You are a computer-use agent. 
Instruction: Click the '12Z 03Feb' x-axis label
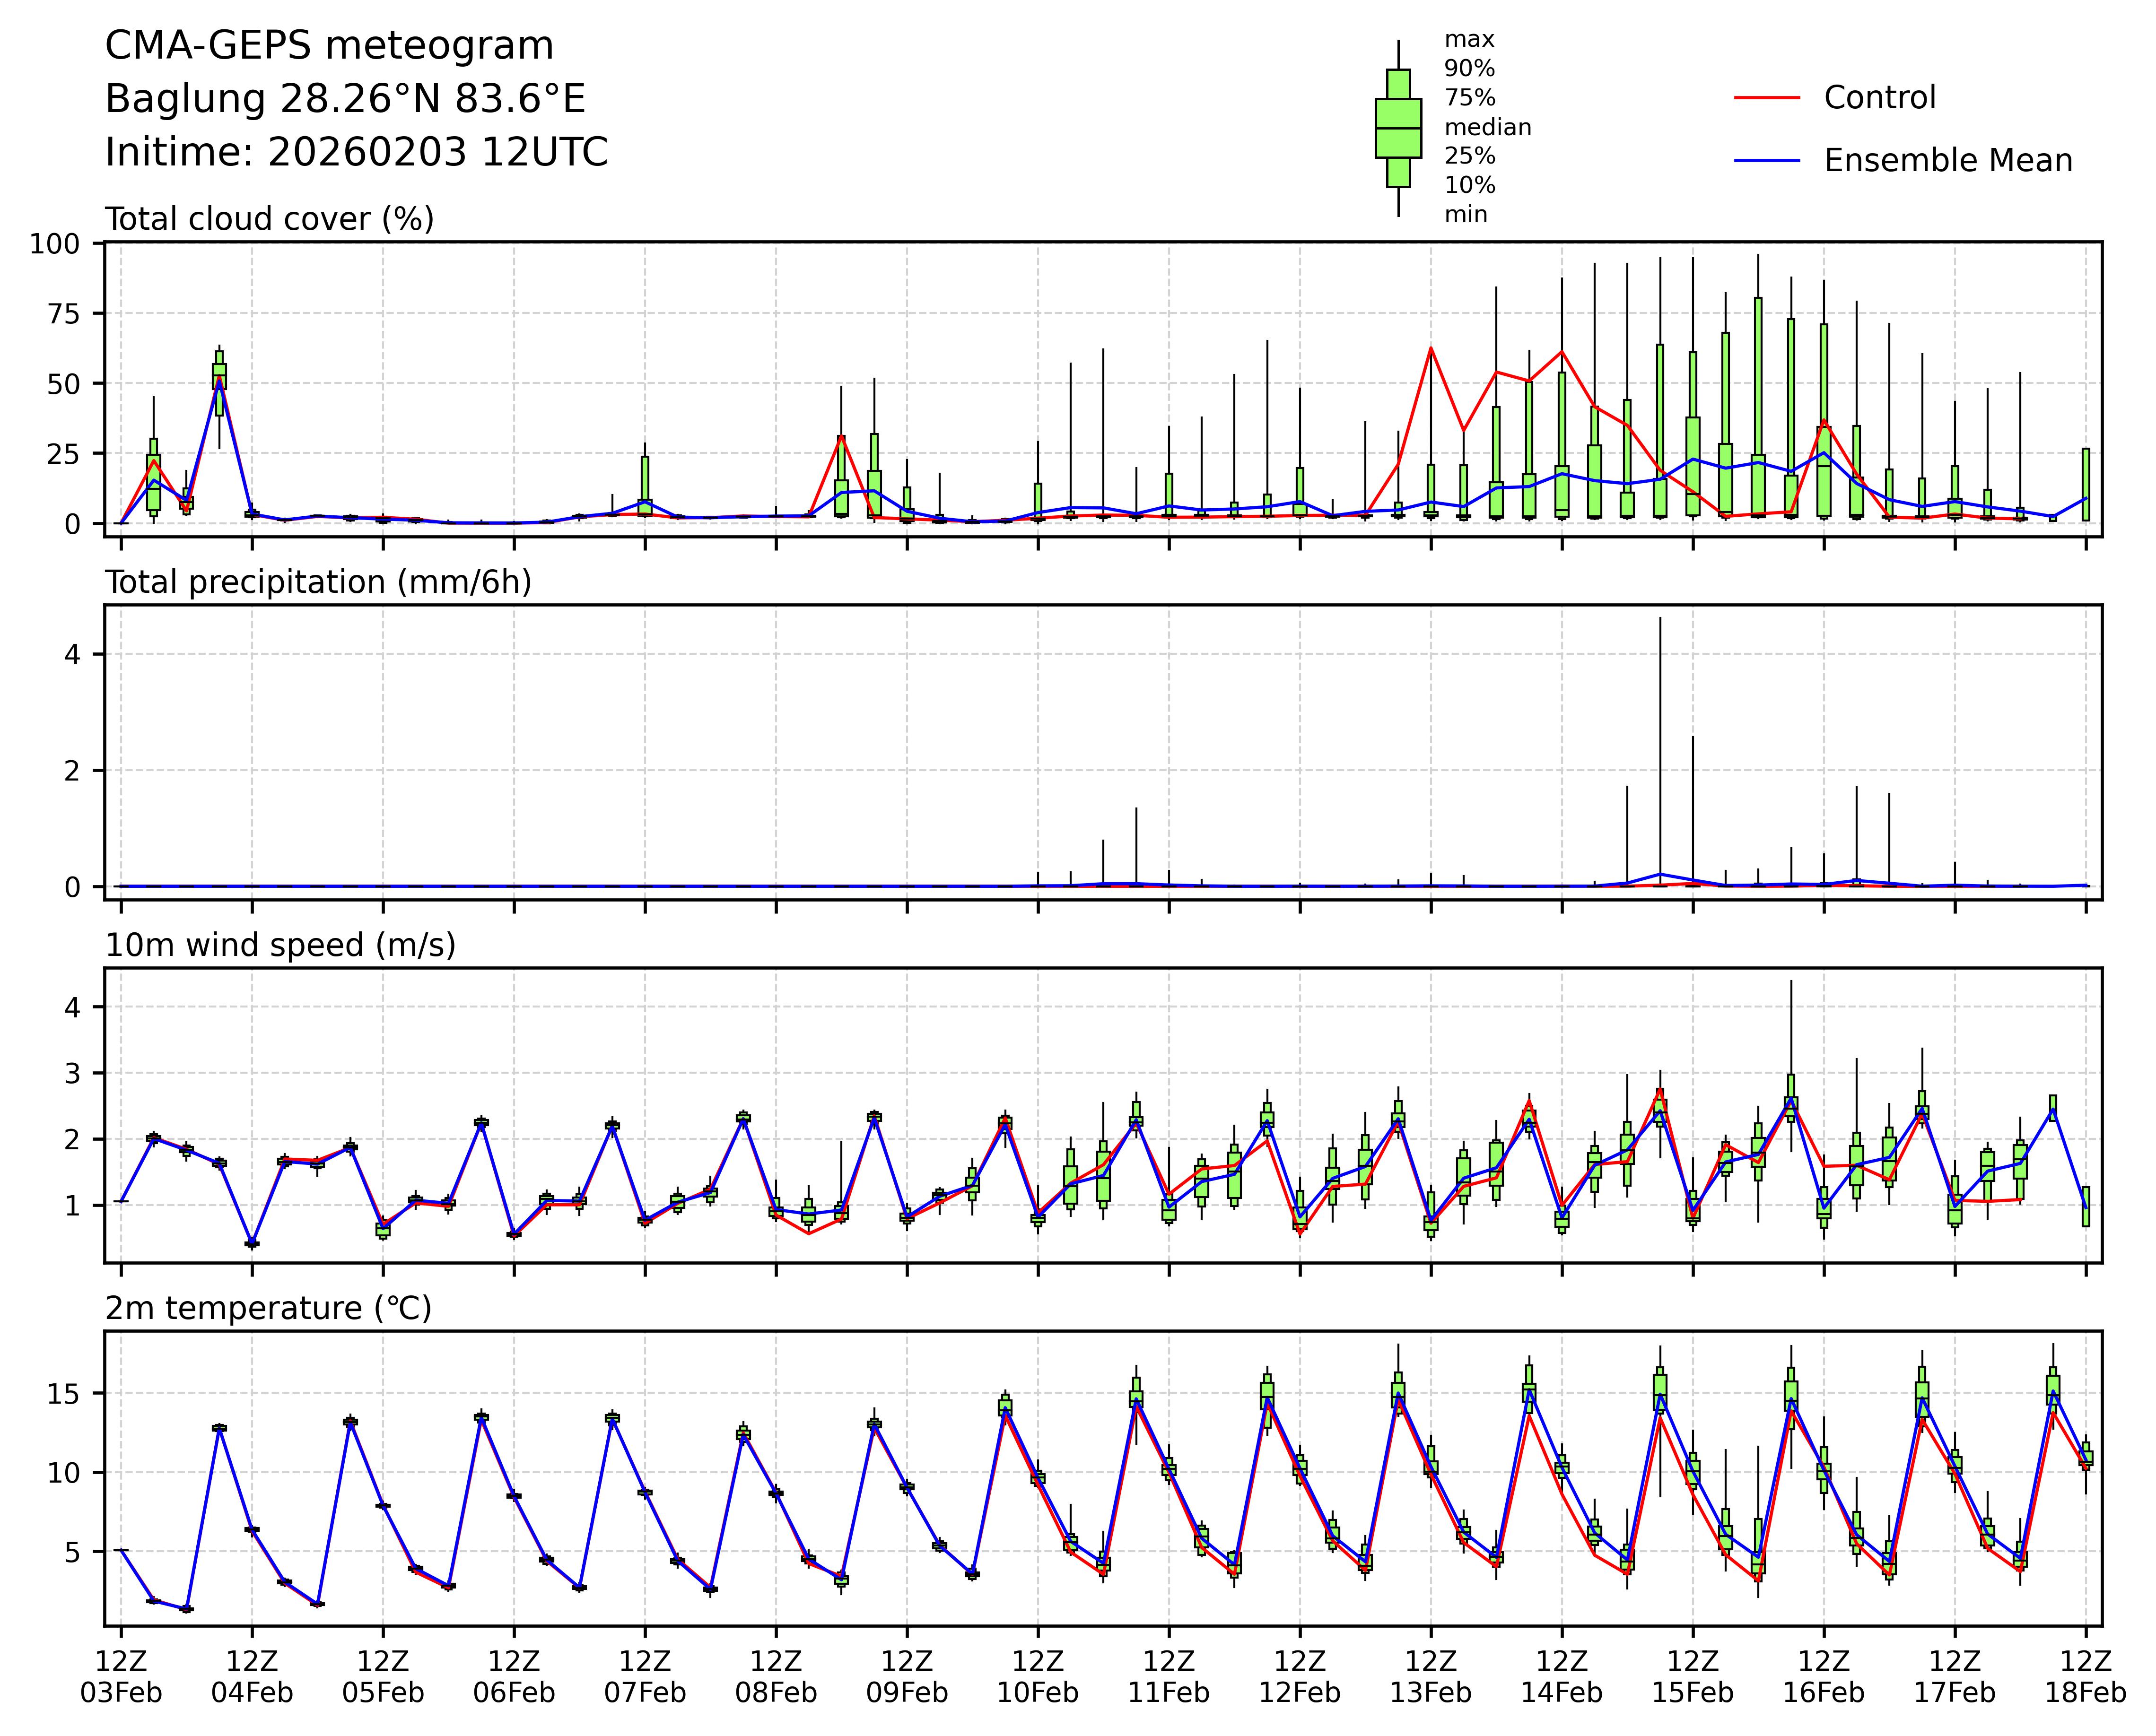point(121,1677)
